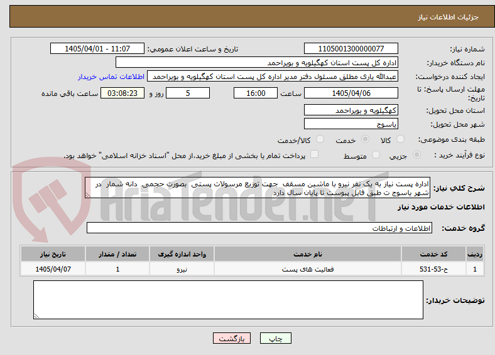Image resolution: width=495 pixels, height=355 pixels.
Task: Click the buyer organization name field
Action: pos(257,63)
